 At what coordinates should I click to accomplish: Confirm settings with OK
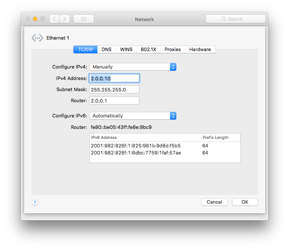click(245, 202)
